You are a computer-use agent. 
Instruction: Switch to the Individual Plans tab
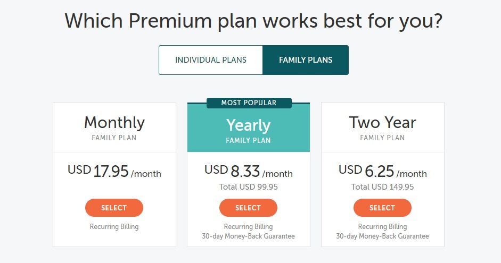pyautogui.click(x=211, y=60)
